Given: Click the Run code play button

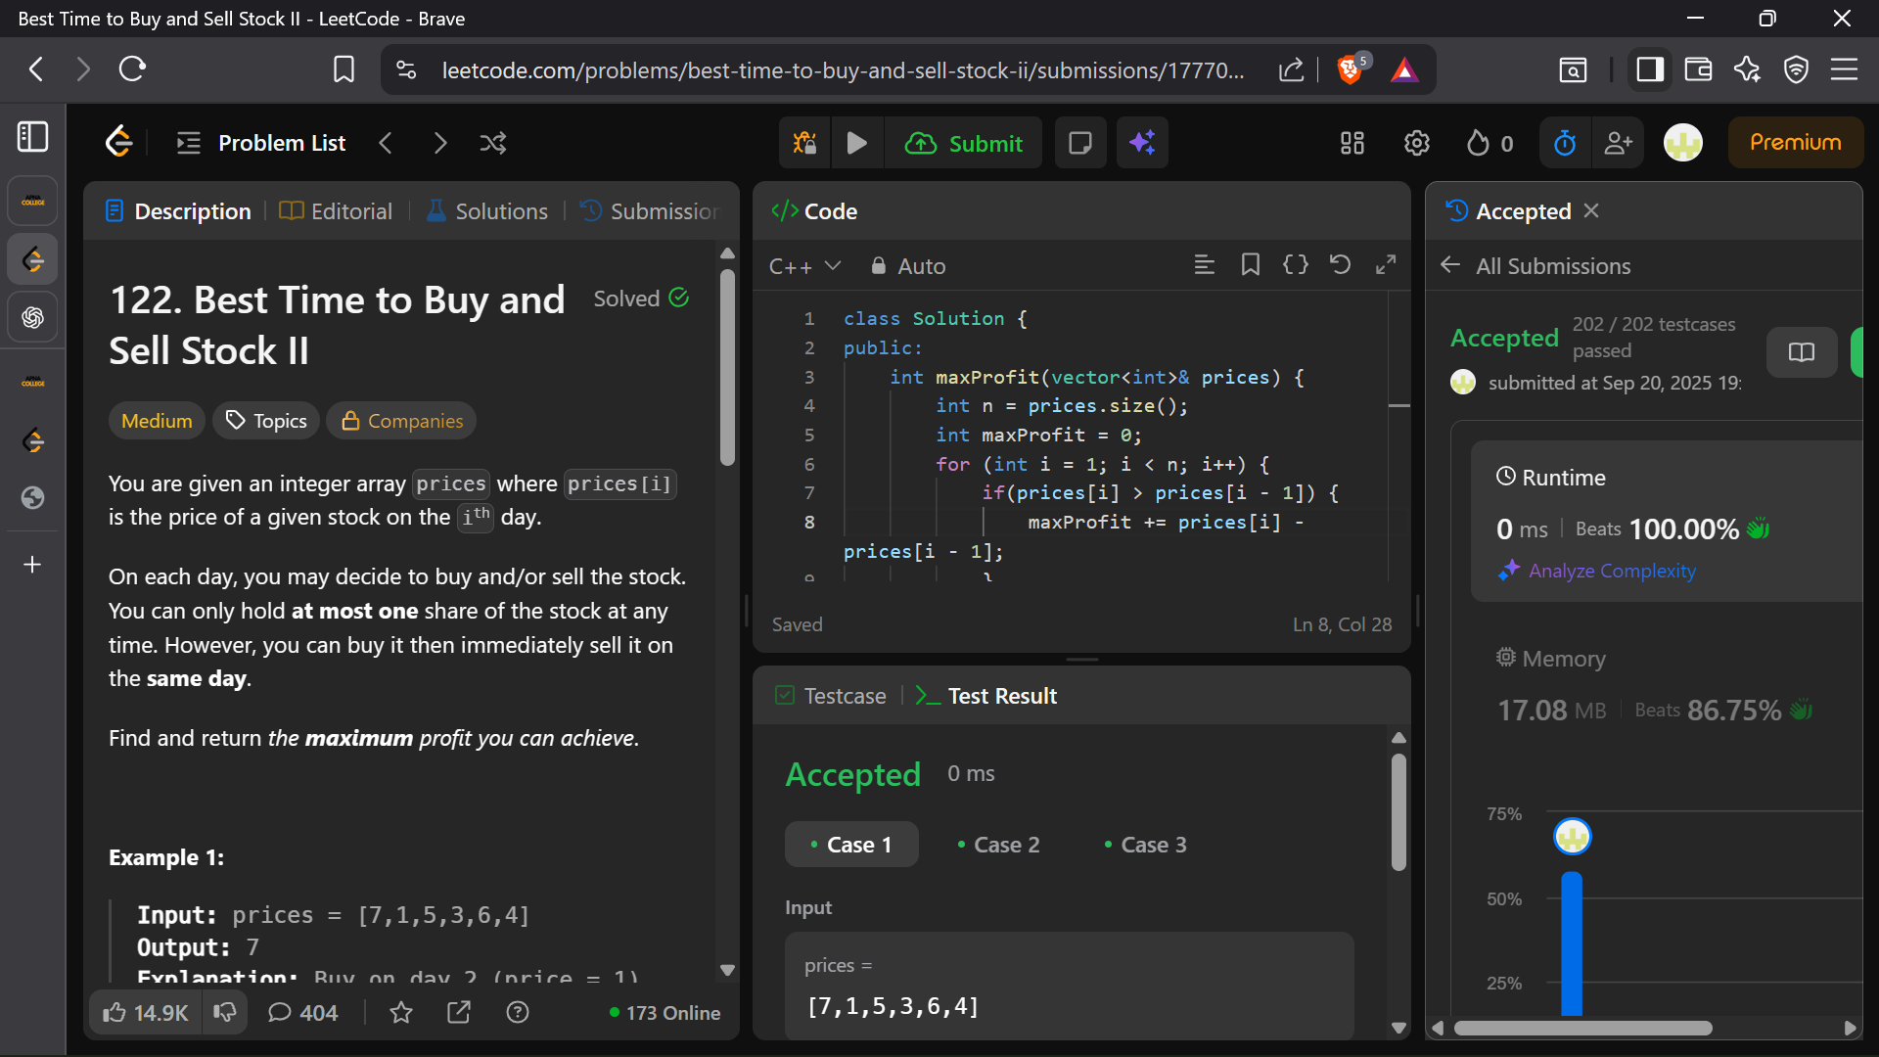Looking at the screenshot, I should click(856, 143).
